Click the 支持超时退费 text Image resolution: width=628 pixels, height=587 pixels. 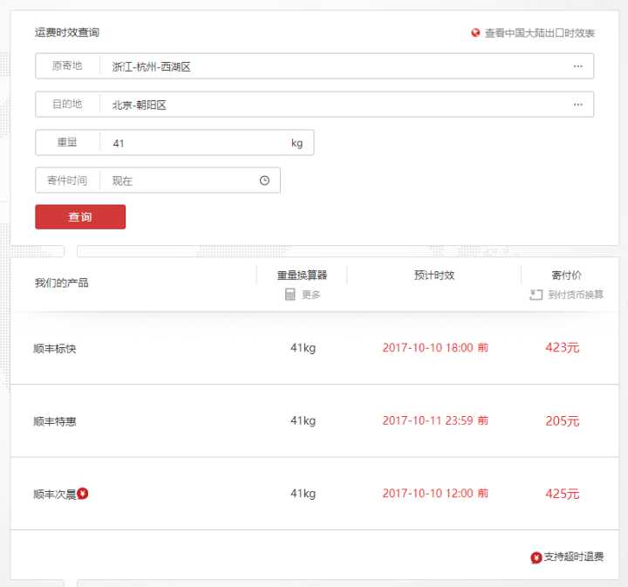574,557
